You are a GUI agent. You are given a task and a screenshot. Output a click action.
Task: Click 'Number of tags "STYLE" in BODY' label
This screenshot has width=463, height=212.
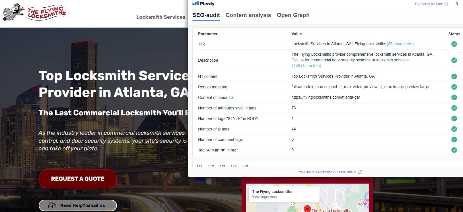(x=228, y=119)
